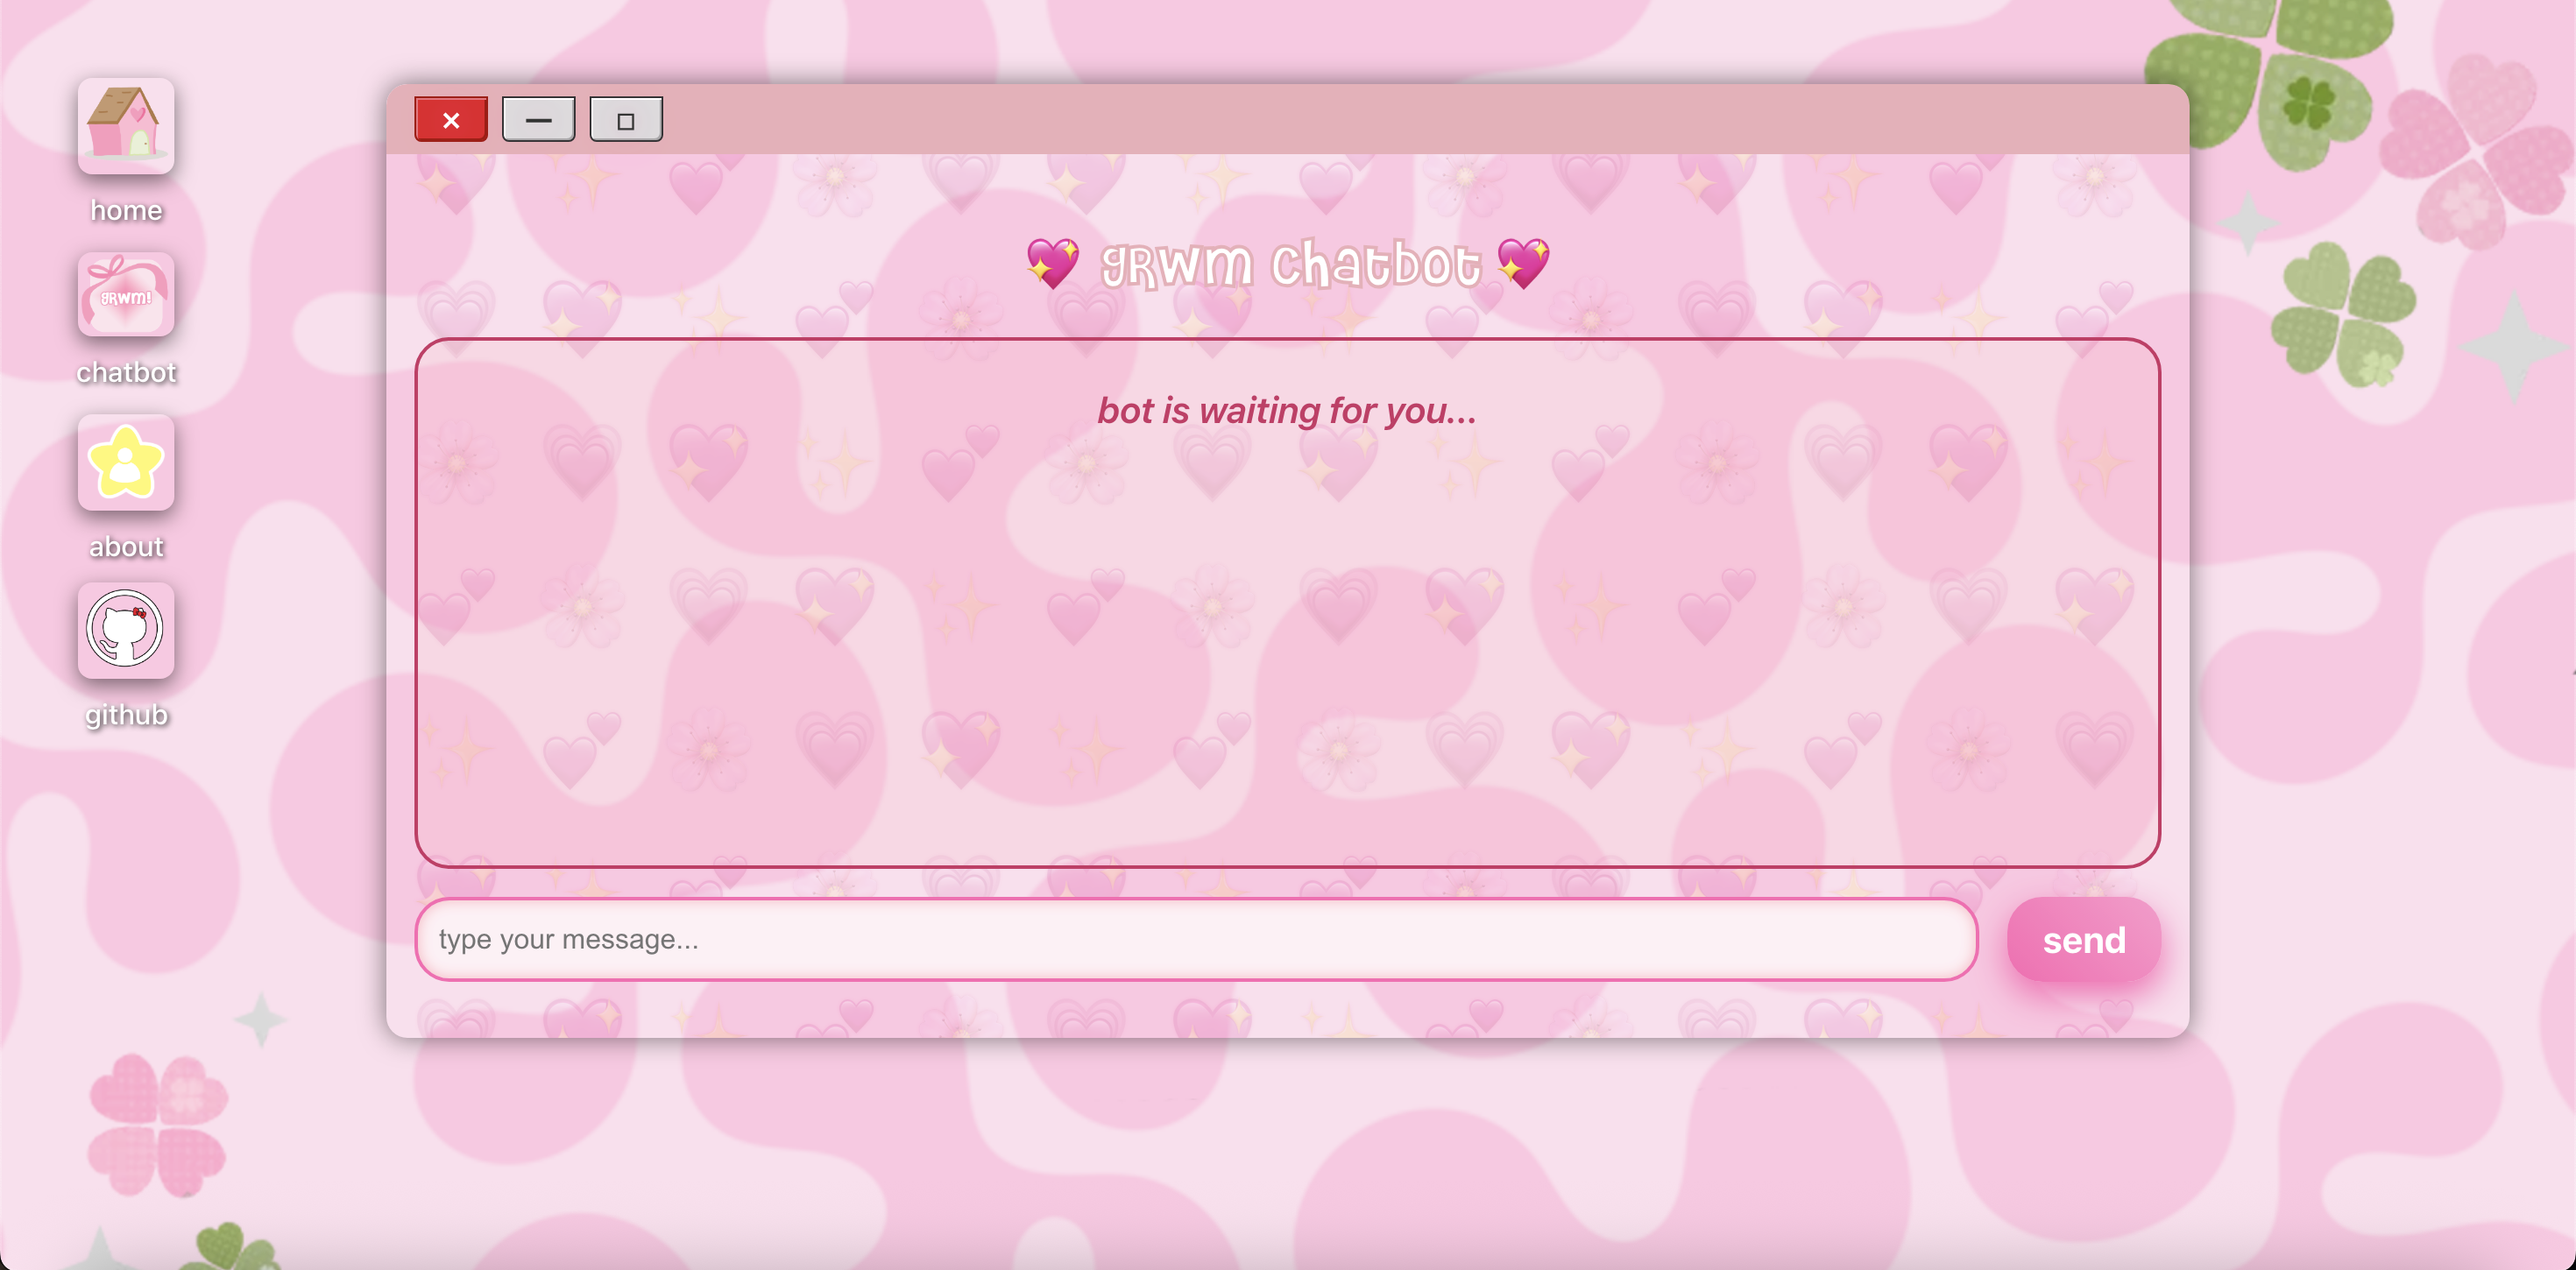Click the "bot is waiting for you..." text
Viewport: 2576px width, 1270px height.
[1286, 410]
